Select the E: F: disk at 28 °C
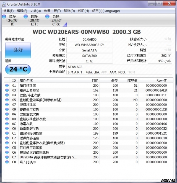 click(34, 20)
